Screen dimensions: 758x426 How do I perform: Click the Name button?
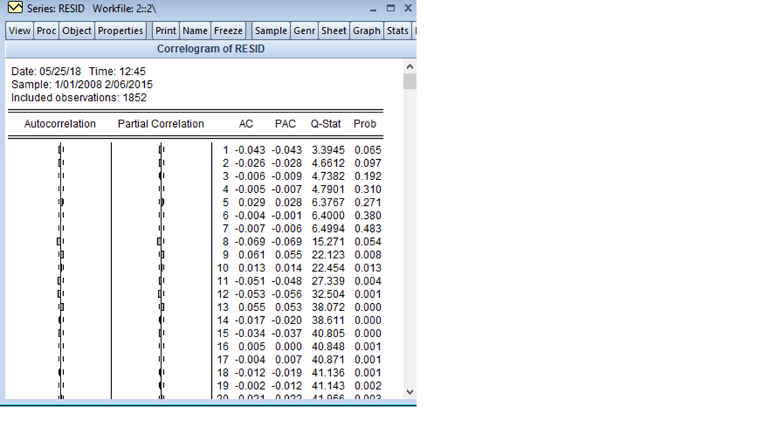195,30
